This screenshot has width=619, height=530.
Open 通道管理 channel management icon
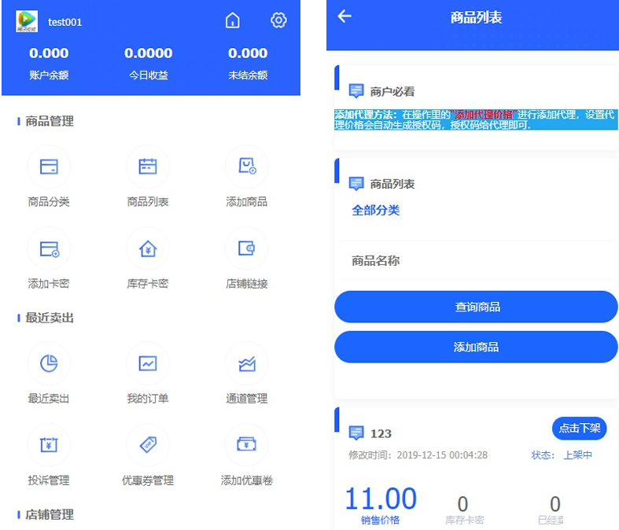point(247,363)
